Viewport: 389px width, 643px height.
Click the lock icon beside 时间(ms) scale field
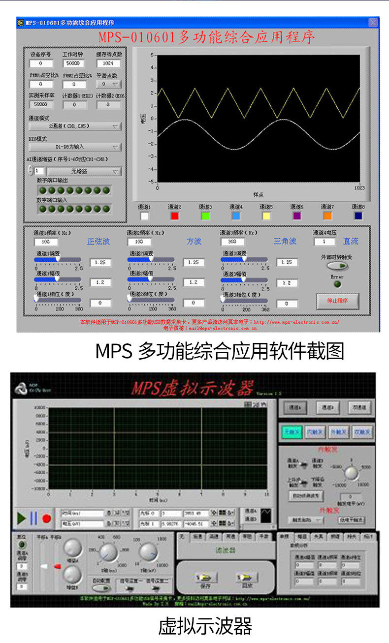point(109,513)
